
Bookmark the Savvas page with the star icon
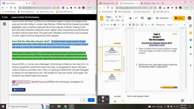[x=58, y=8]
